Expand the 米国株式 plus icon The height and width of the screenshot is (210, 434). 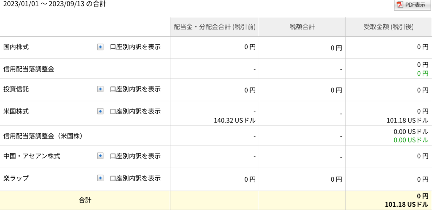100,111
